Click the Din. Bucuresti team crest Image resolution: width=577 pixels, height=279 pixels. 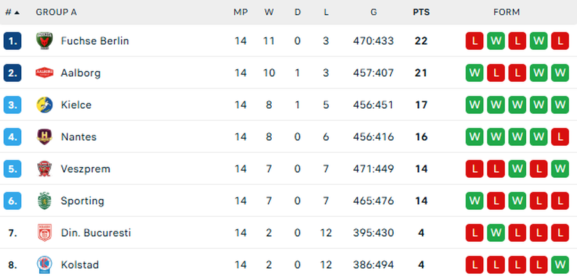(44, 233)
